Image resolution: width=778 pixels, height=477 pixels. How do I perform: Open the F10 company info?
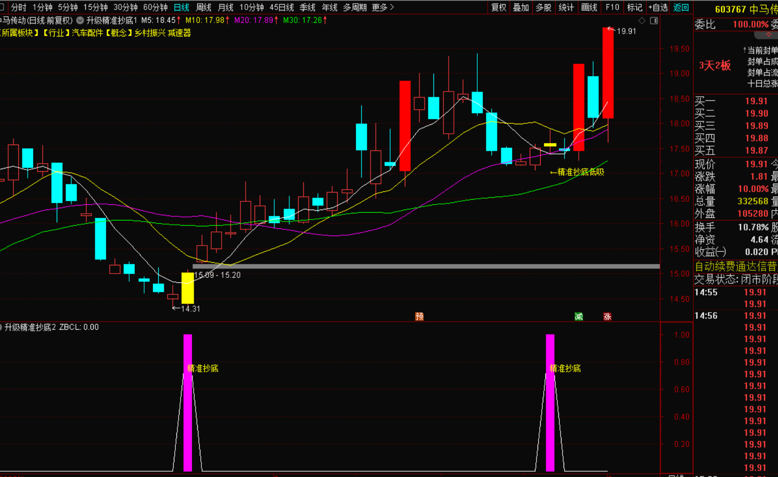click(612, 7)
